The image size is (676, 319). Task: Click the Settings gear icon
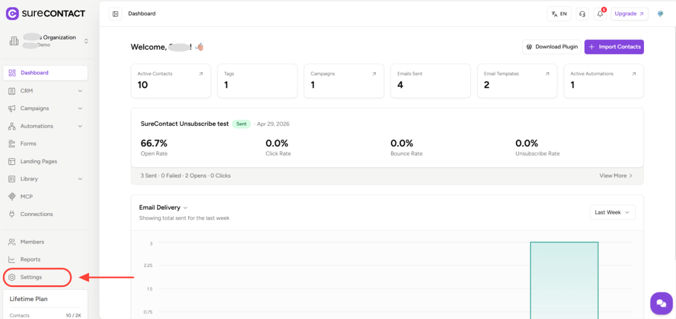pyautogui.click(x=12, y=277)
